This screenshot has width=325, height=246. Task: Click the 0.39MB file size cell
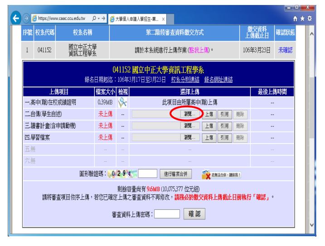point(105,102)
